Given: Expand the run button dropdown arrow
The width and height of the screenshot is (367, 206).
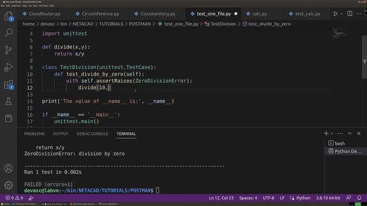Looking at the screenshot, I should [341, 14].
